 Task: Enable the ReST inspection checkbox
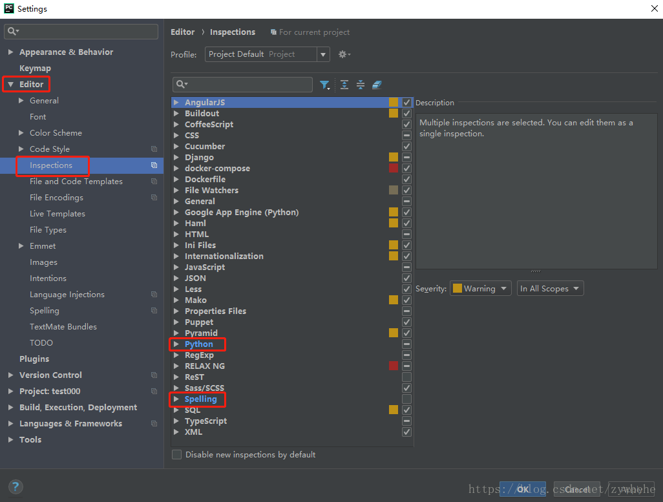406,377
